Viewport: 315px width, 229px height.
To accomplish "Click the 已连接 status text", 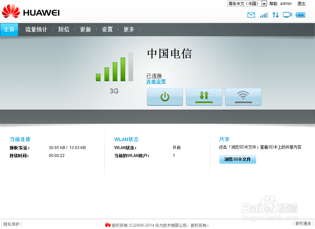I will (x=154, y=76).
